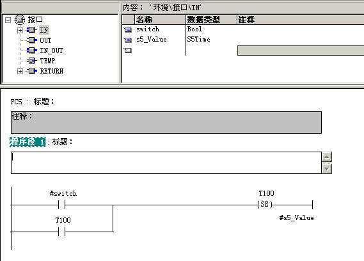
Task: Expand the RETURN interface node
Action: 20,71
